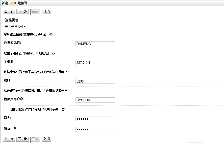This screenshot has height=143, width=224.
Task: Cancel using the top 取消 button
Action: coord(47,11)
